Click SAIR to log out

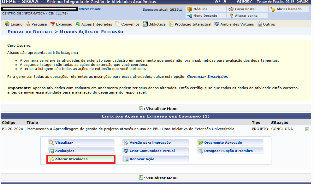(302, 2)
